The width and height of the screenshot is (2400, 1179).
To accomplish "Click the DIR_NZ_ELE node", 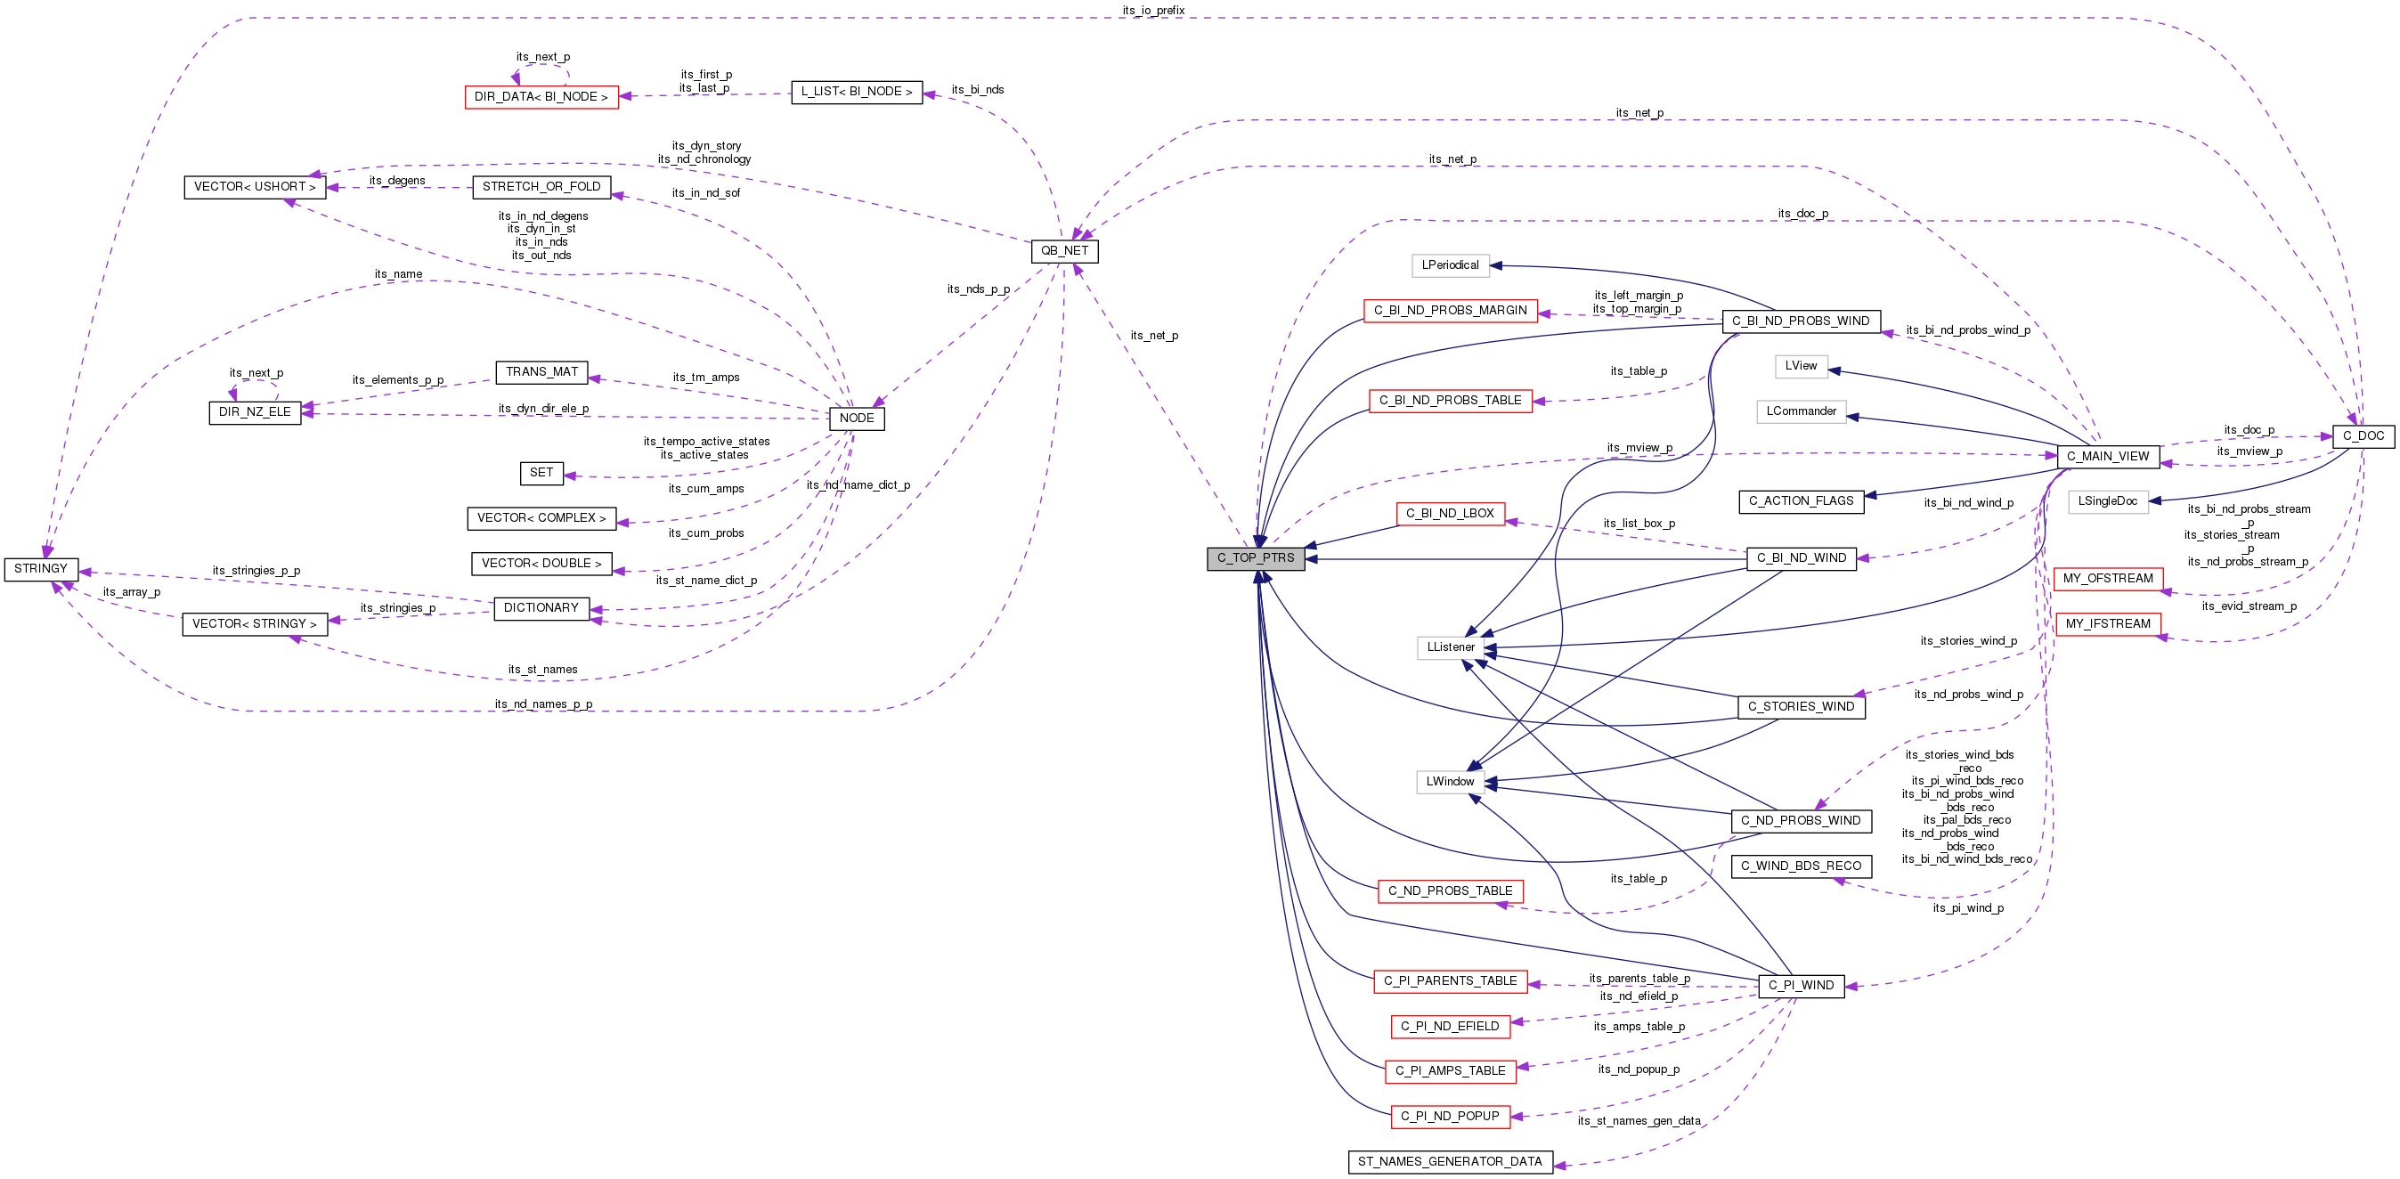I will click(x=255, y=412).
